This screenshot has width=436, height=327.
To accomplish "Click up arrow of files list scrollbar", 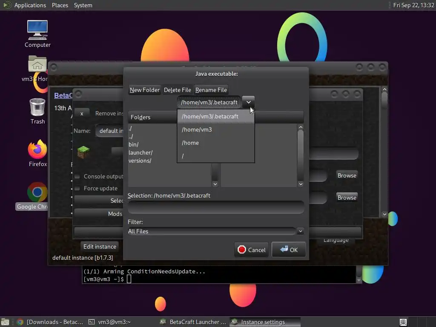I will click(x=301, y=127).
